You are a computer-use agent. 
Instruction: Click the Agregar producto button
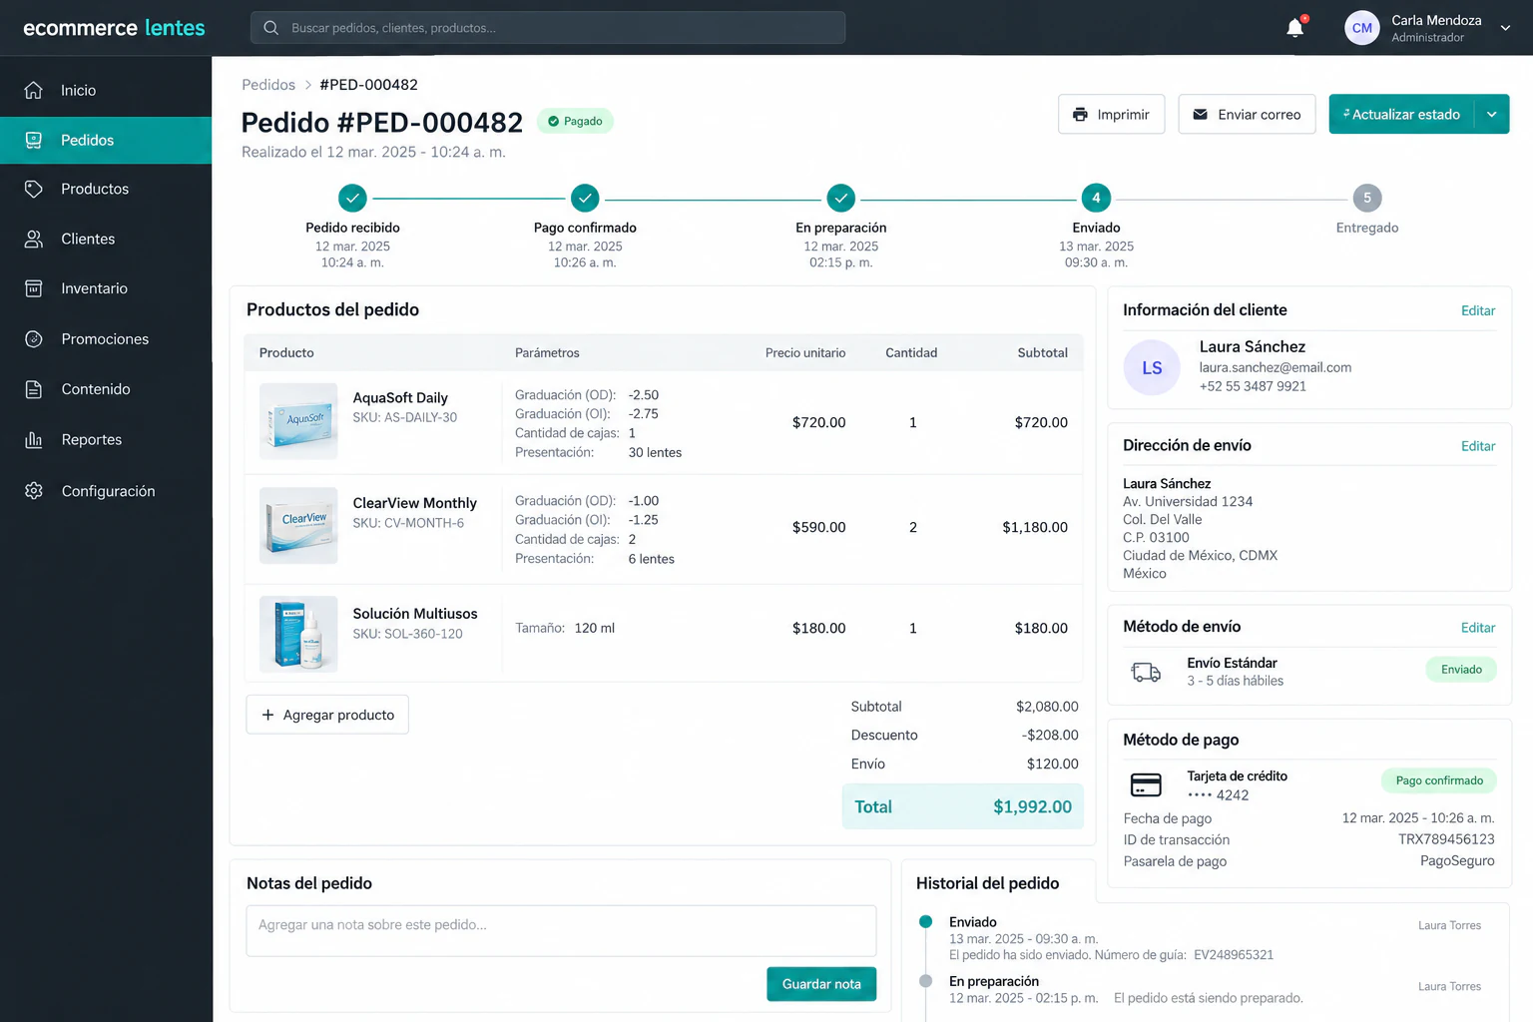pos(327,715)
